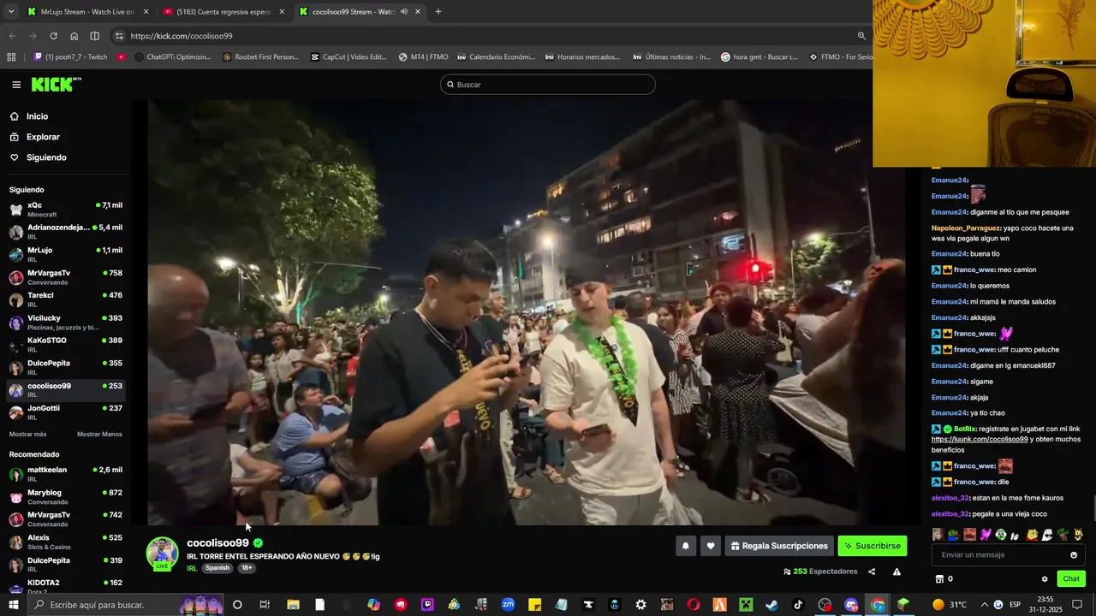The width and height of the screenshot is (1096, 616).
Task: Open ChatGPT bookmark
Action: pos(171,57)
